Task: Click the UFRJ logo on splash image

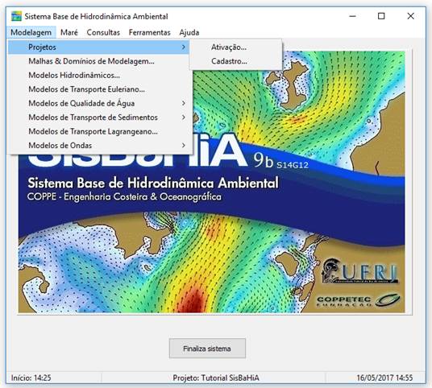Action: (x=359, y=271)
